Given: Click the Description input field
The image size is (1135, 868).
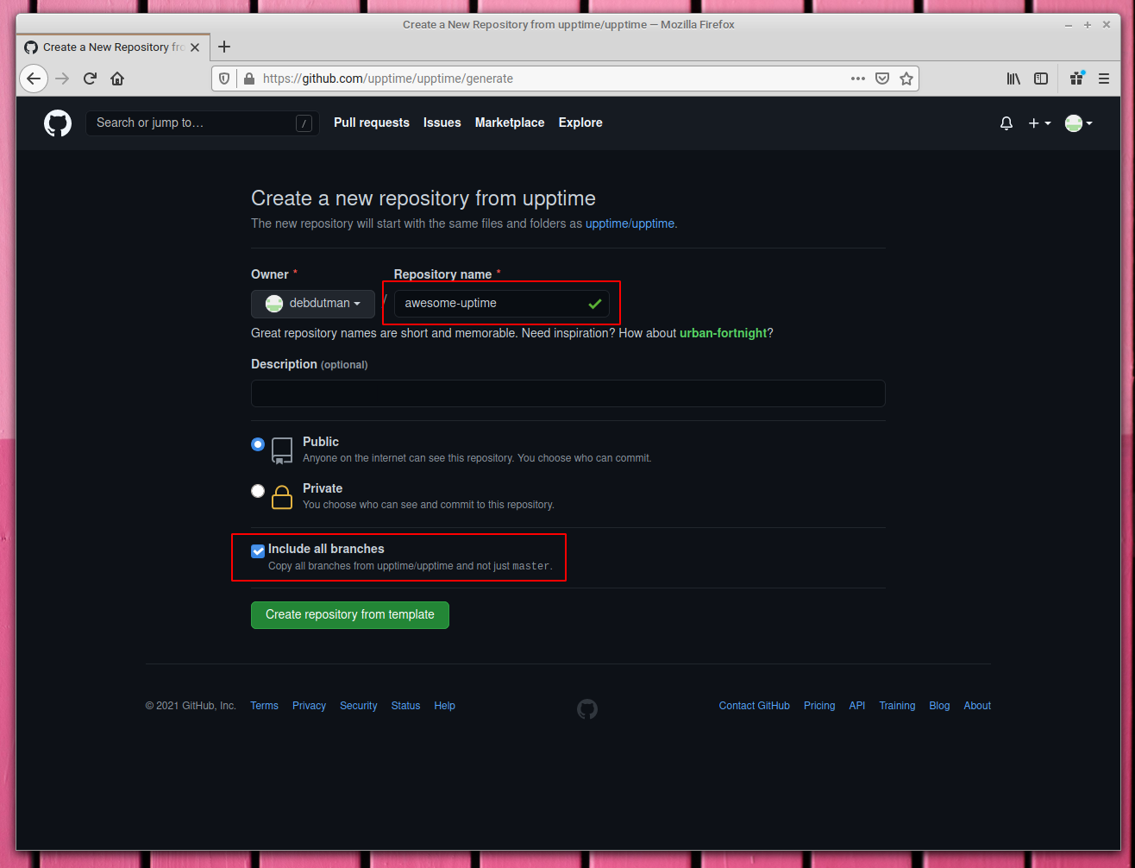Looking at the screenshot, I should coord(567,393).
